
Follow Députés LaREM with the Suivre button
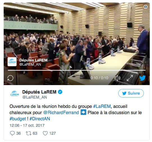131,93
